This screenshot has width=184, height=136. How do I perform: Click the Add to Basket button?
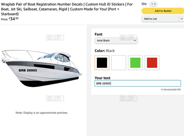(163, 11)
